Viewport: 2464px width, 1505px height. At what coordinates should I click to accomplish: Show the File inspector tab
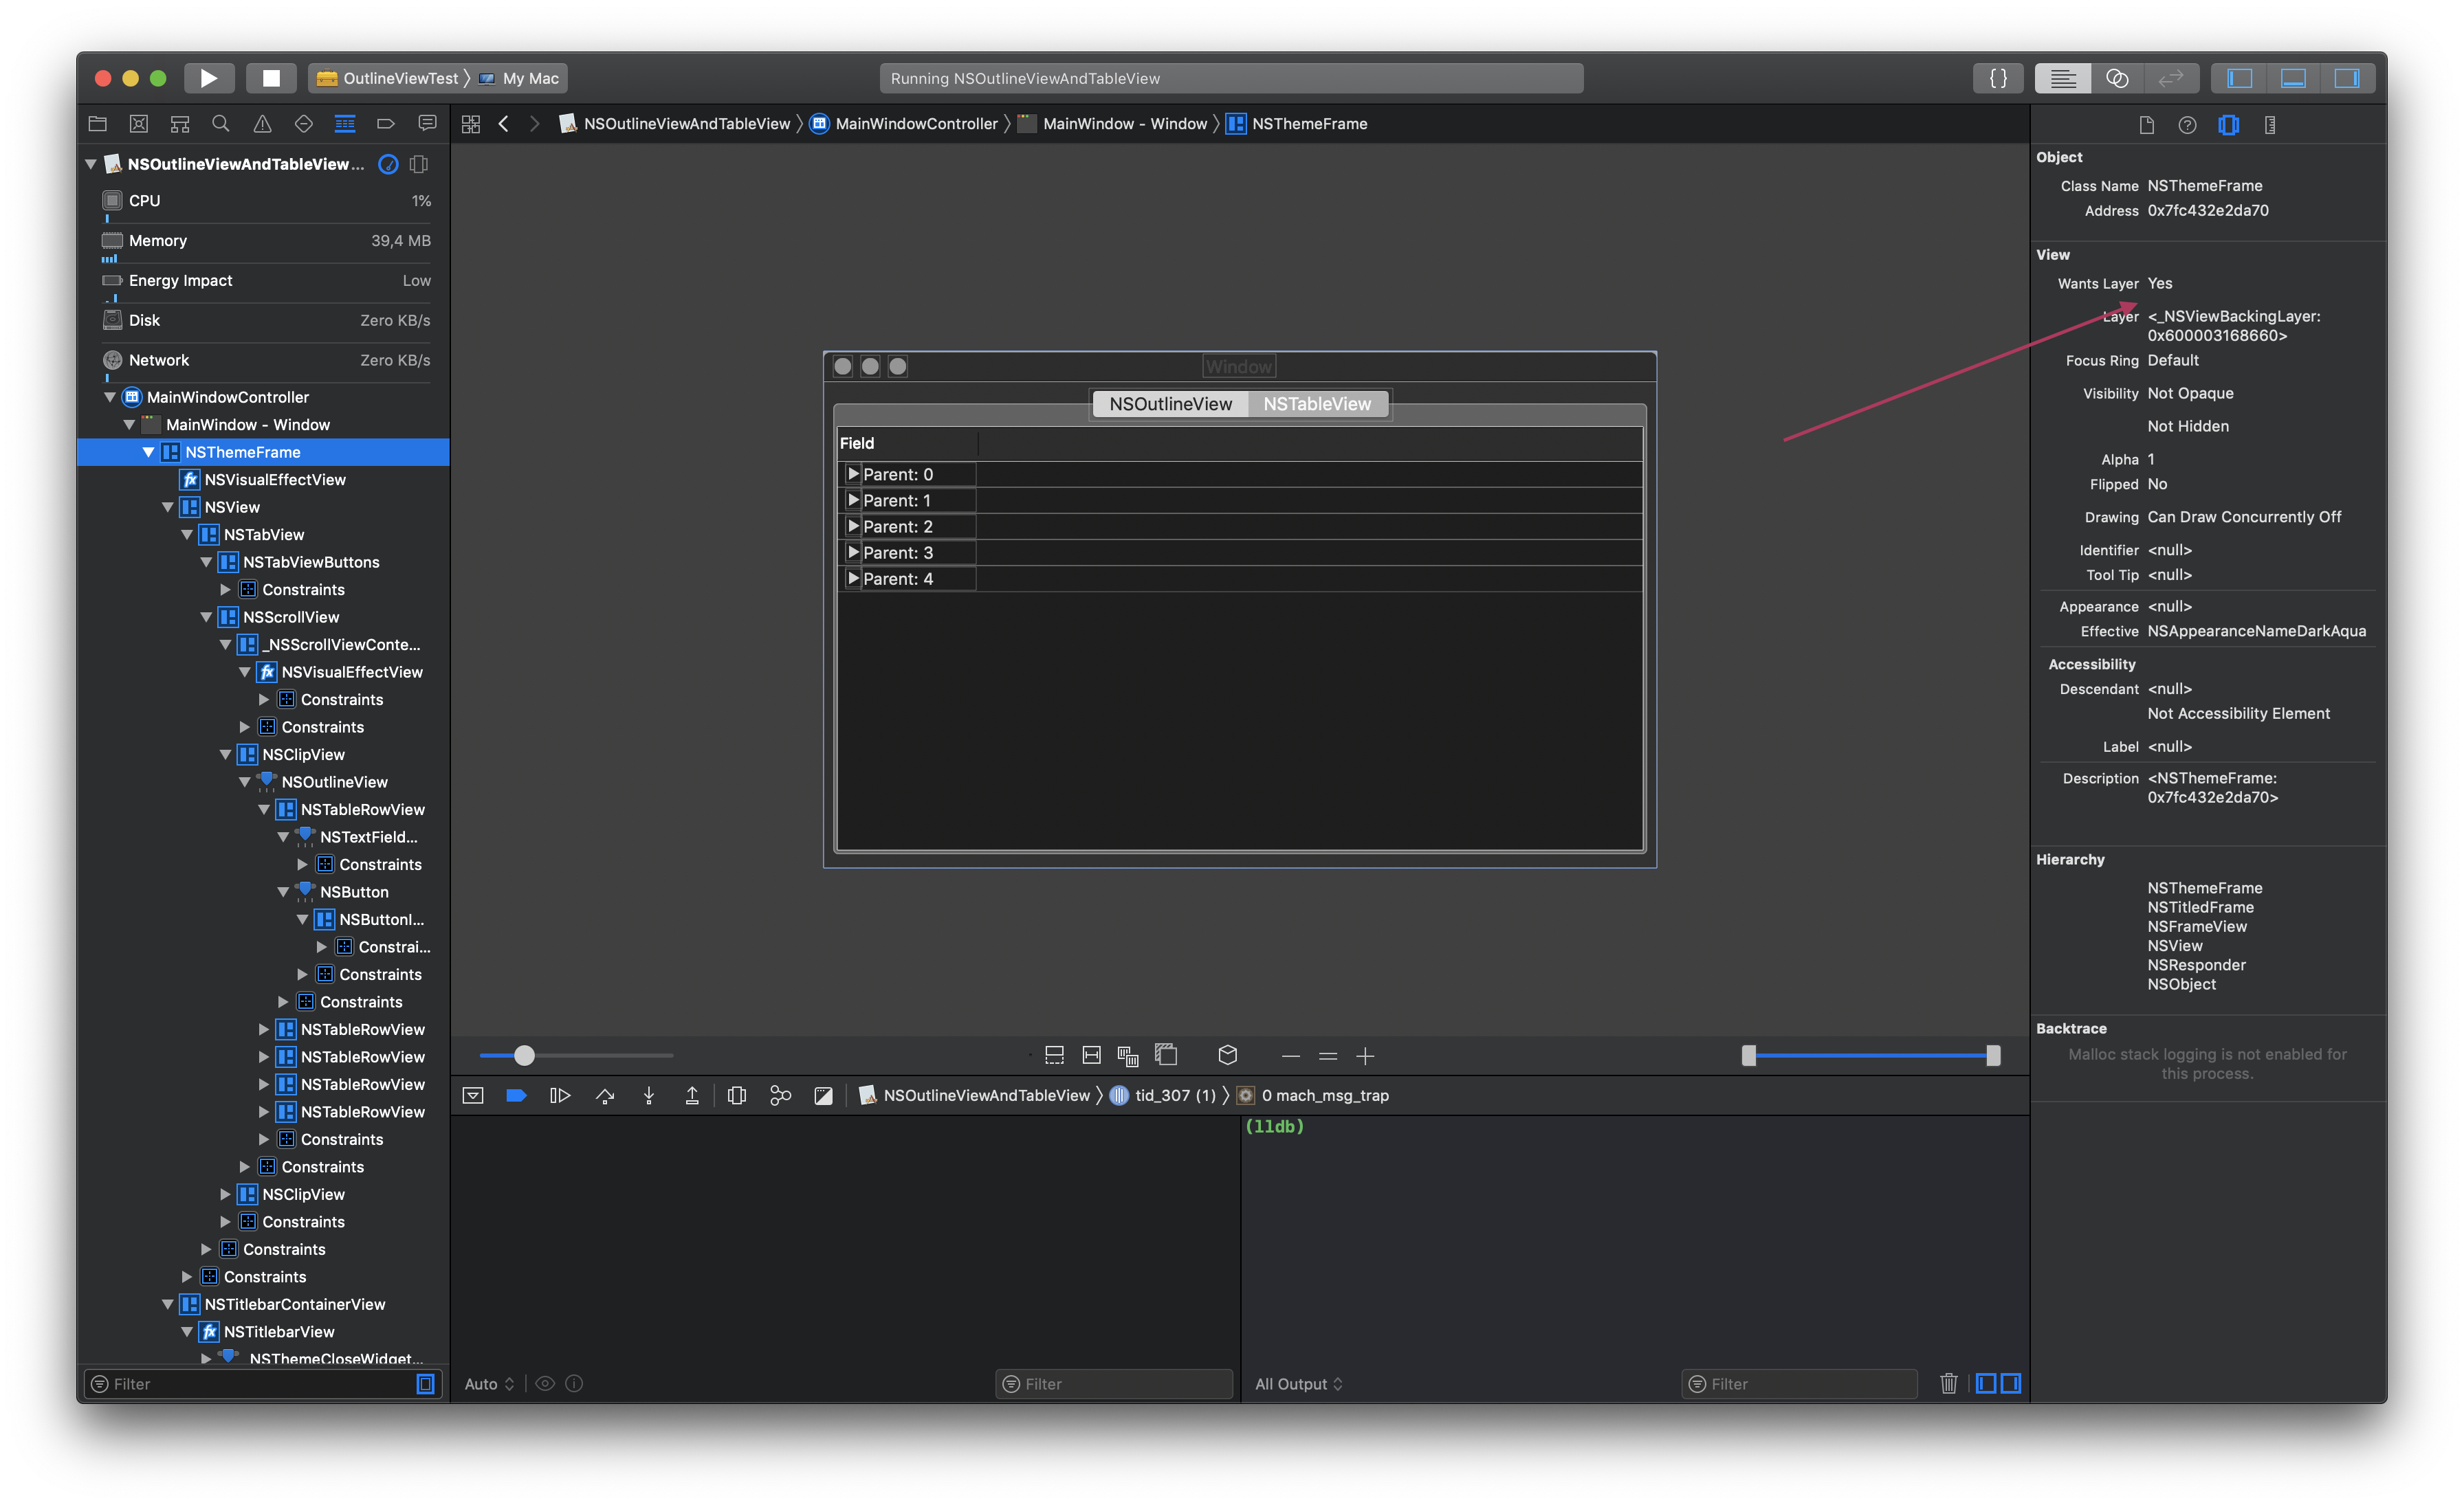[2146, 125]
